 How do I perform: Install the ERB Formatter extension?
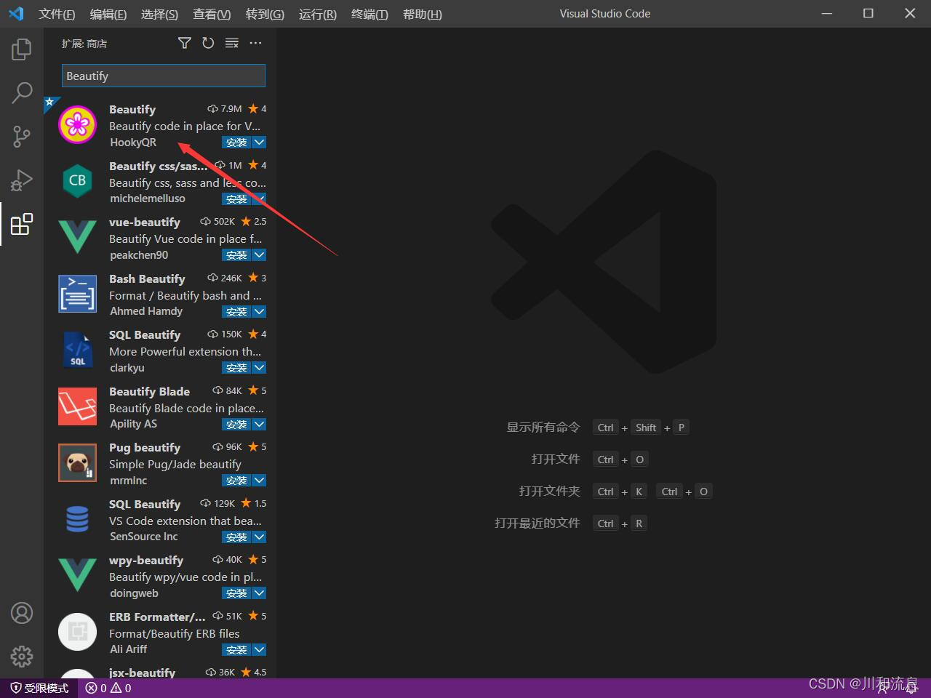236,650
